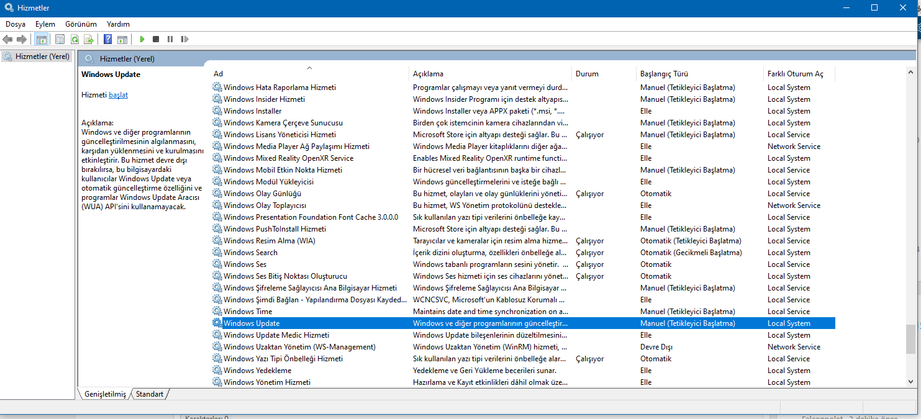Click gear icon in Hizmetler (Yerel) header
The image size is (921, 419).
pyautogui.click(x=89, y=59)
